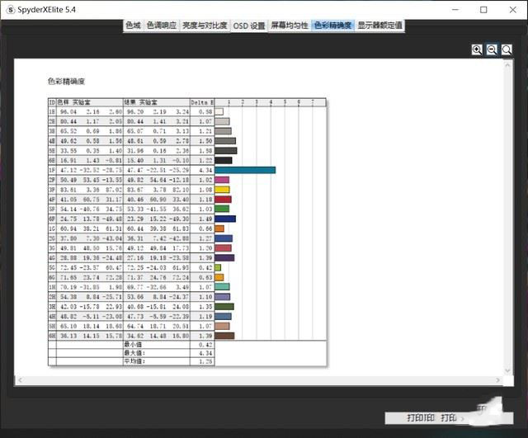528x438 pixels.
Task: Click the Delta E column header
Action: pos(202,102)
